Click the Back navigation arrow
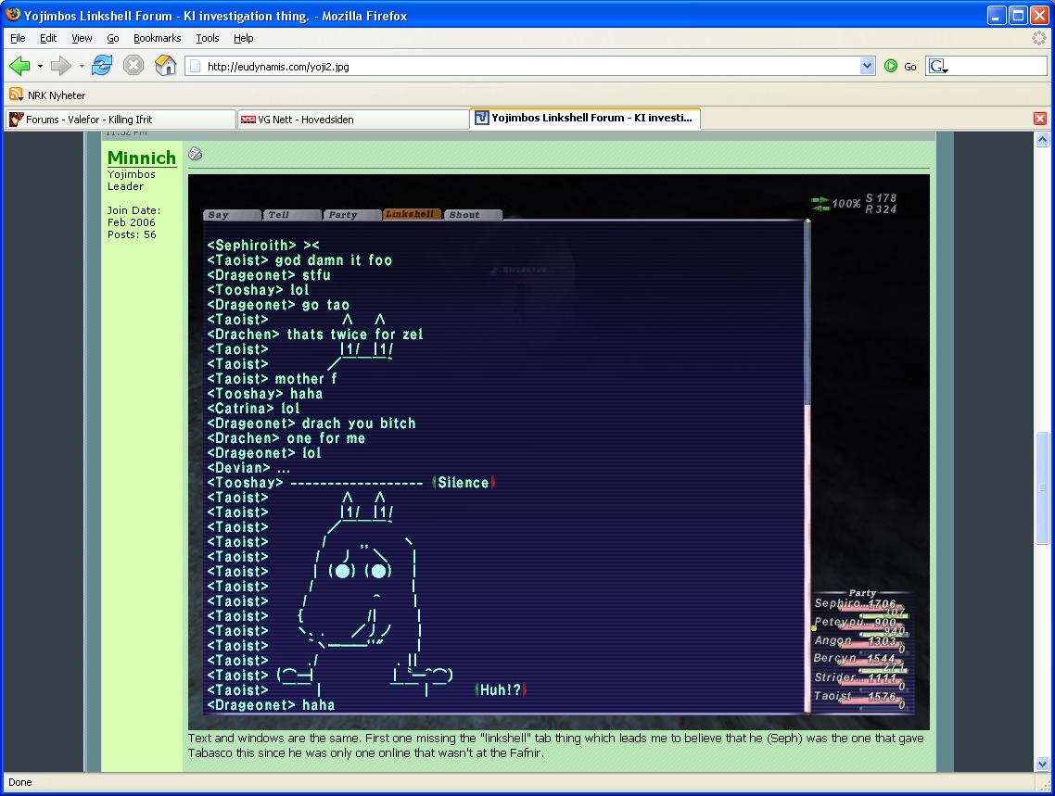The height and width of the screenshot is (796, 1055). [19, 66]
